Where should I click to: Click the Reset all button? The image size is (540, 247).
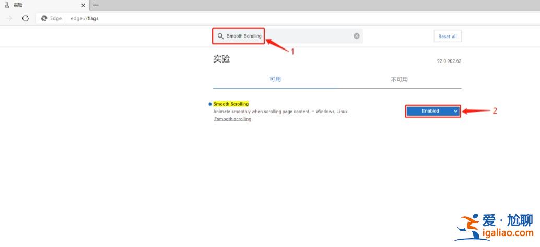pyautogui.click(x=448, y=36)
